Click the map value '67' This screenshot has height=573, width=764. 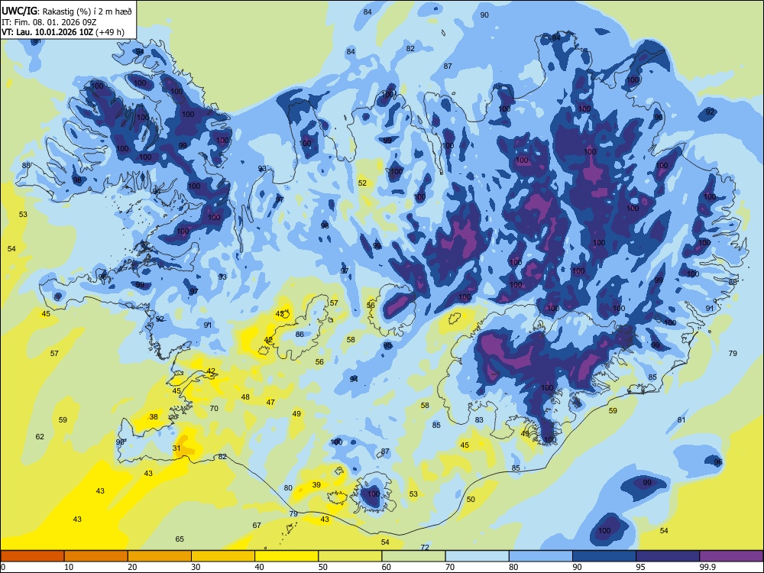257,526
